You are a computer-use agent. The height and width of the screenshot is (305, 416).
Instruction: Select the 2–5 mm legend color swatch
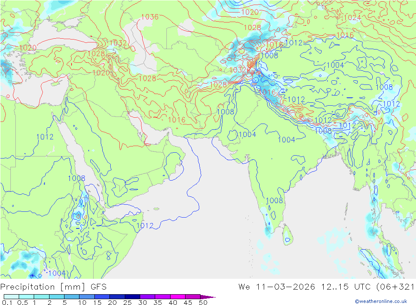point(57,297)
